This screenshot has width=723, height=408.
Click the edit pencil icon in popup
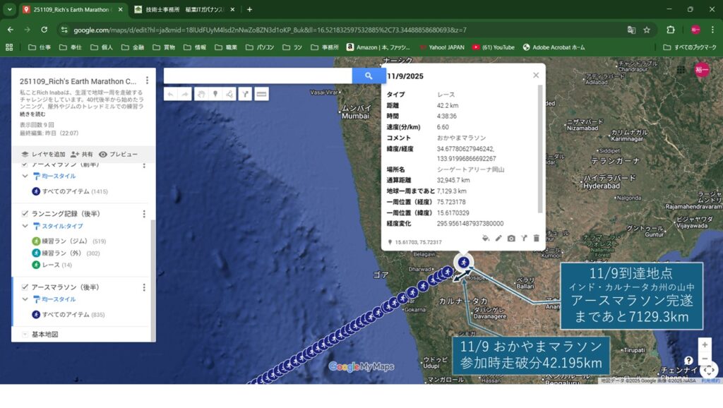click(x=498, y=239)
